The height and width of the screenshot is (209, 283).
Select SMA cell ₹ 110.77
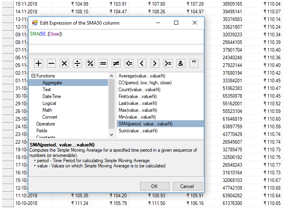pos(264,165)
